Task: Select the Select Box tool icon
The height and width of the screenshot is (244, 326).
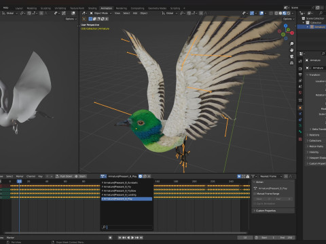Action: pyautogui.click(x=84, y=19)
